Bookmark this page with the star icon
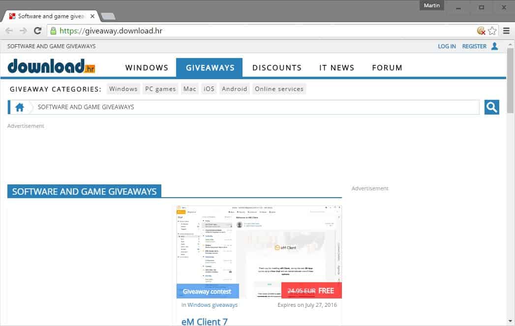 click(x=492, y=31)
